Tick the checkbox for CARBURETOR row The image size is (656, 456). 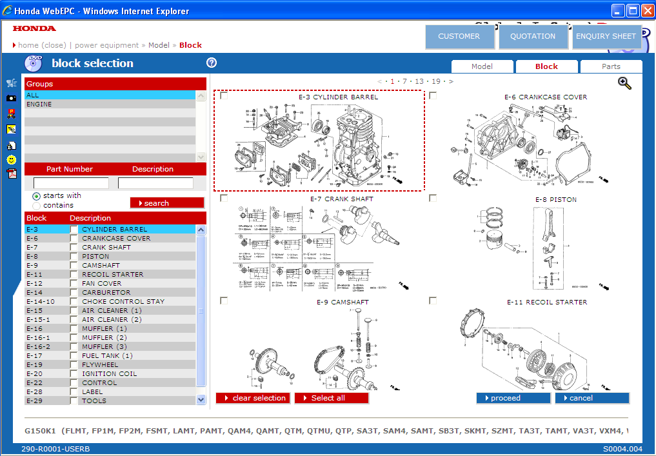click(74, 292)
